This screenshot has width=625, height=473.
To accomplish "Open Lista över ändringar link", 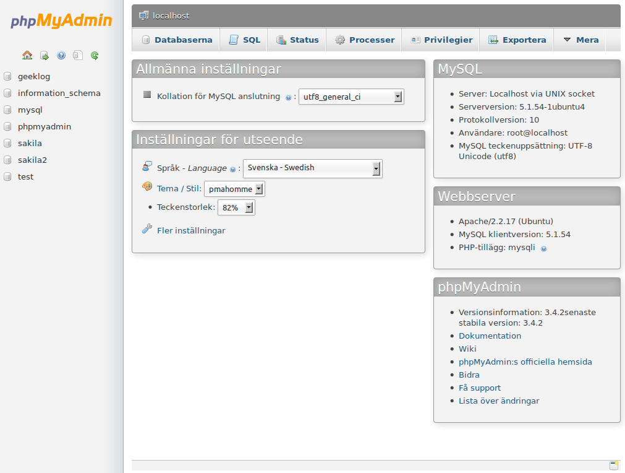I will click(x=499, y=401).
